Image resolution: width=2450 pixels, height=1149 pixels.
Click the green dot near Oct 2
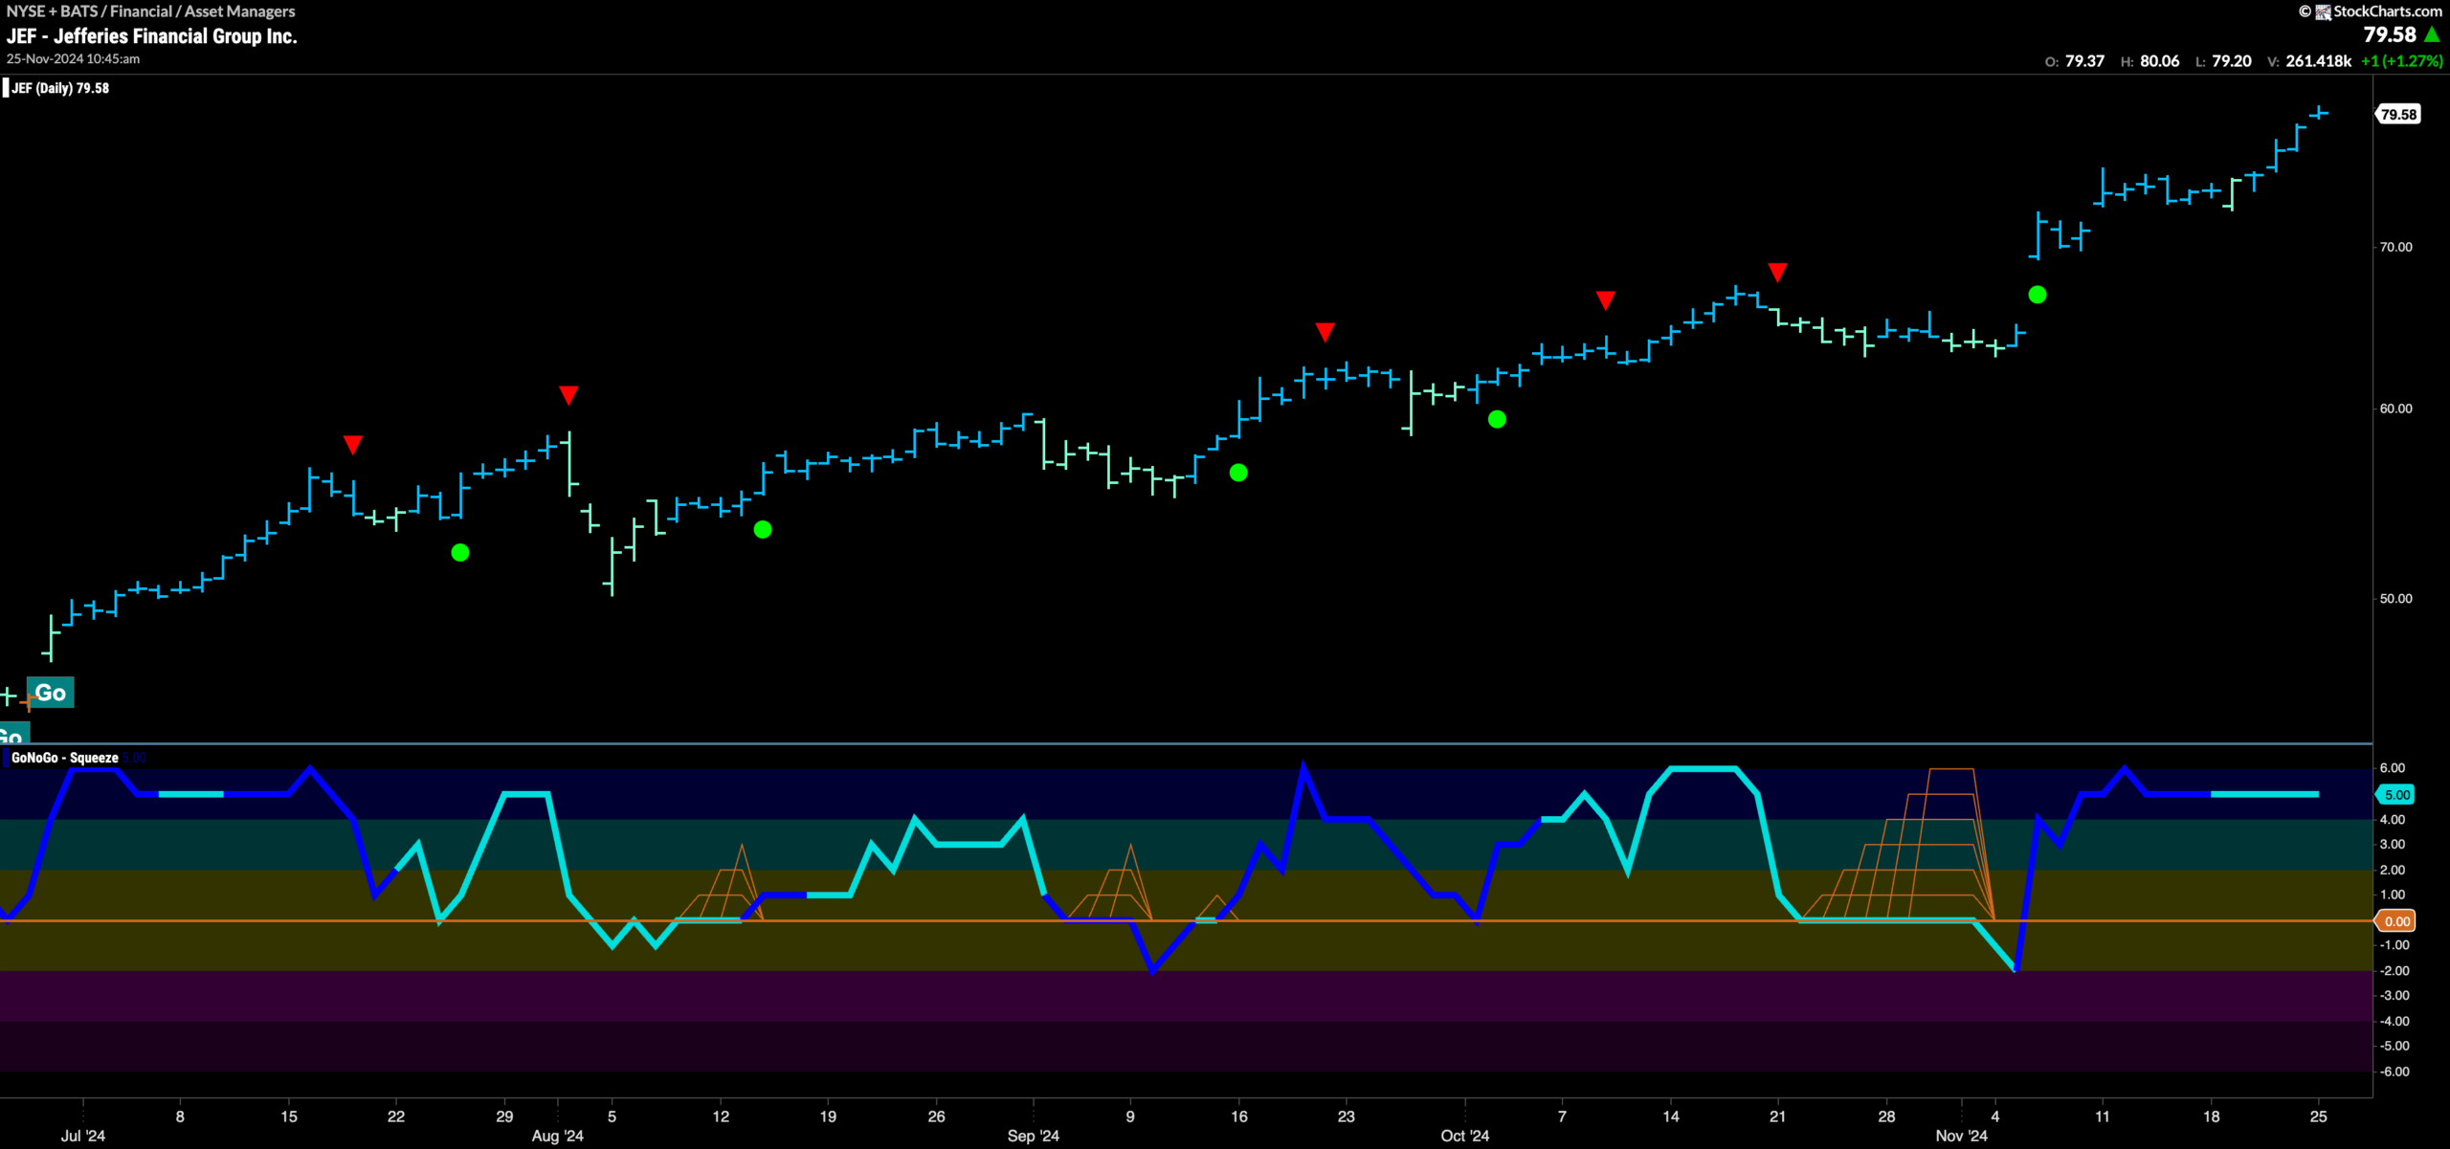1498,419
